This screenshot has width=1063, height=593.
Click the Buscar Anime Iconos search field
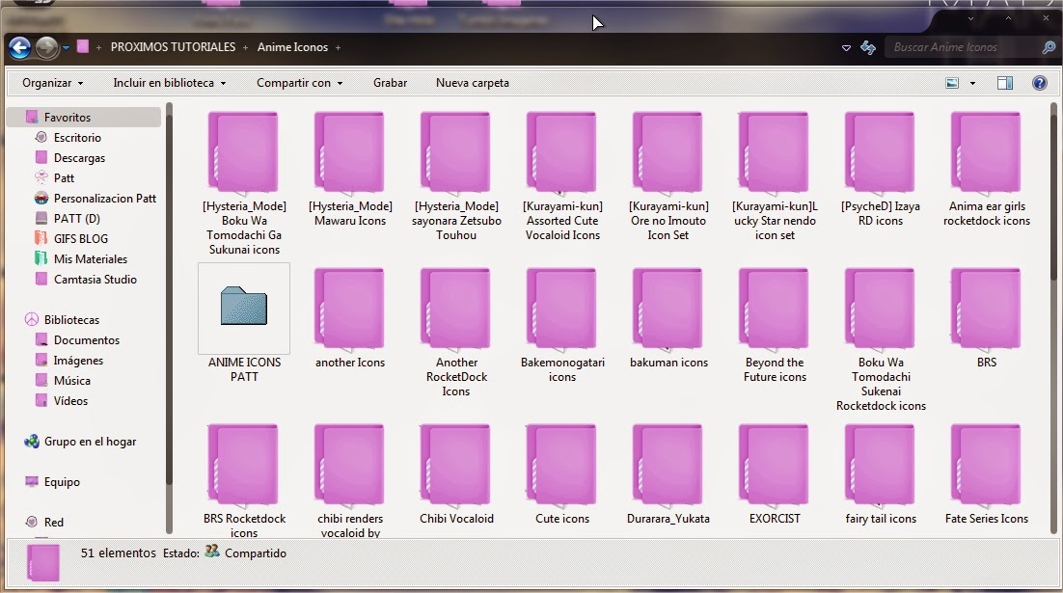click(962, 47)
